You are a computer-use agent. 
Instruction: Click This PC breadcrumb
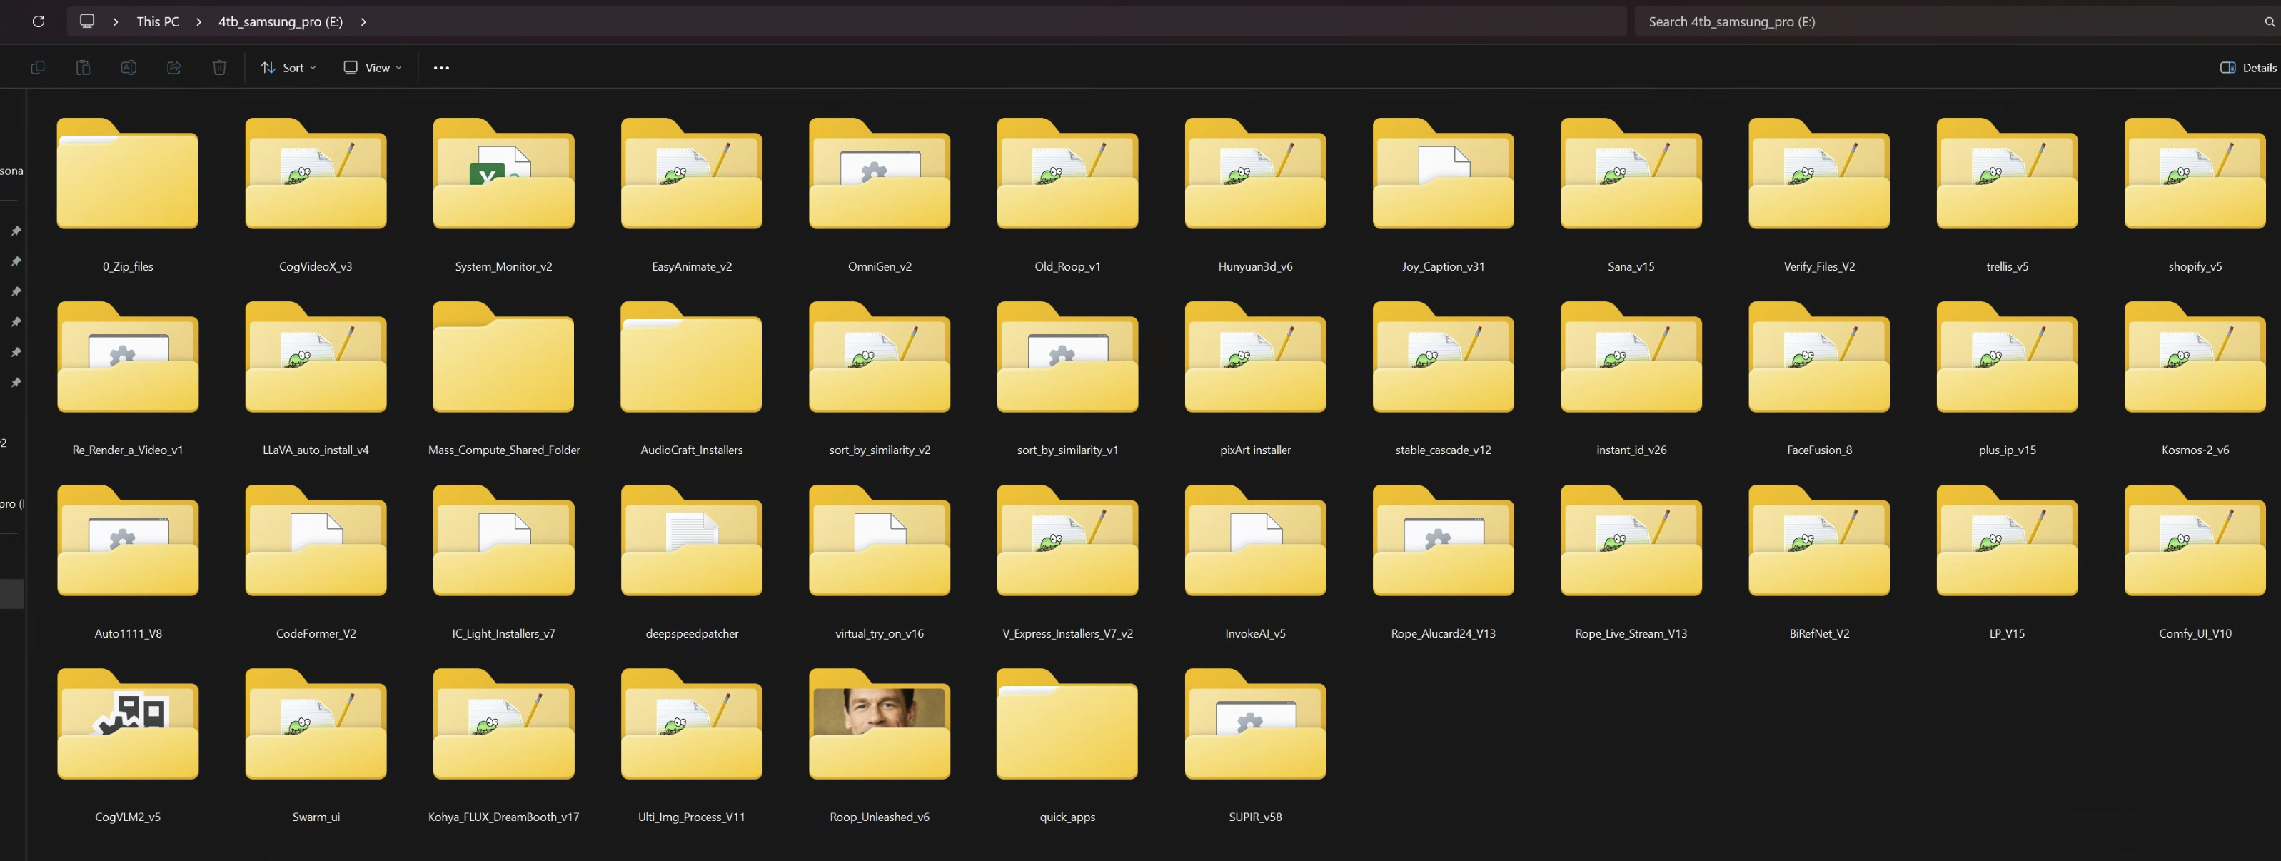coord(158,21)
